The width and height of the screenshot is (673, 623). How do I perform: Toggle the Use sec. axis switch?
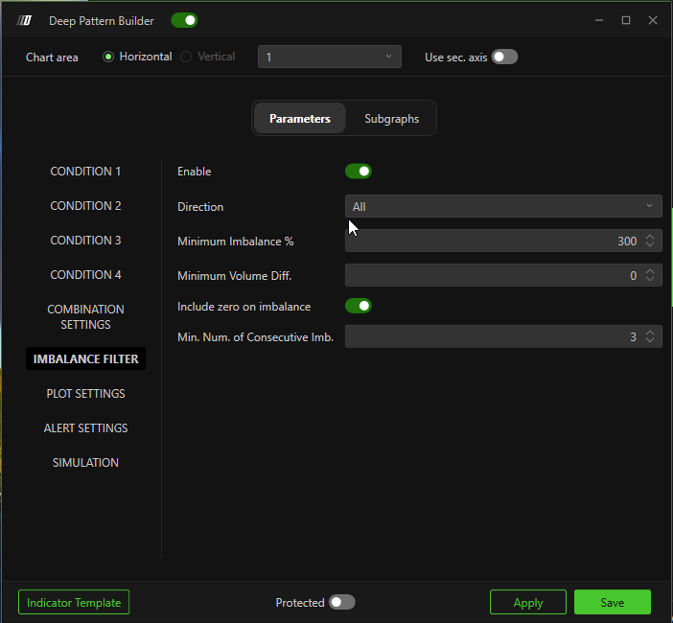pos(504,57)
